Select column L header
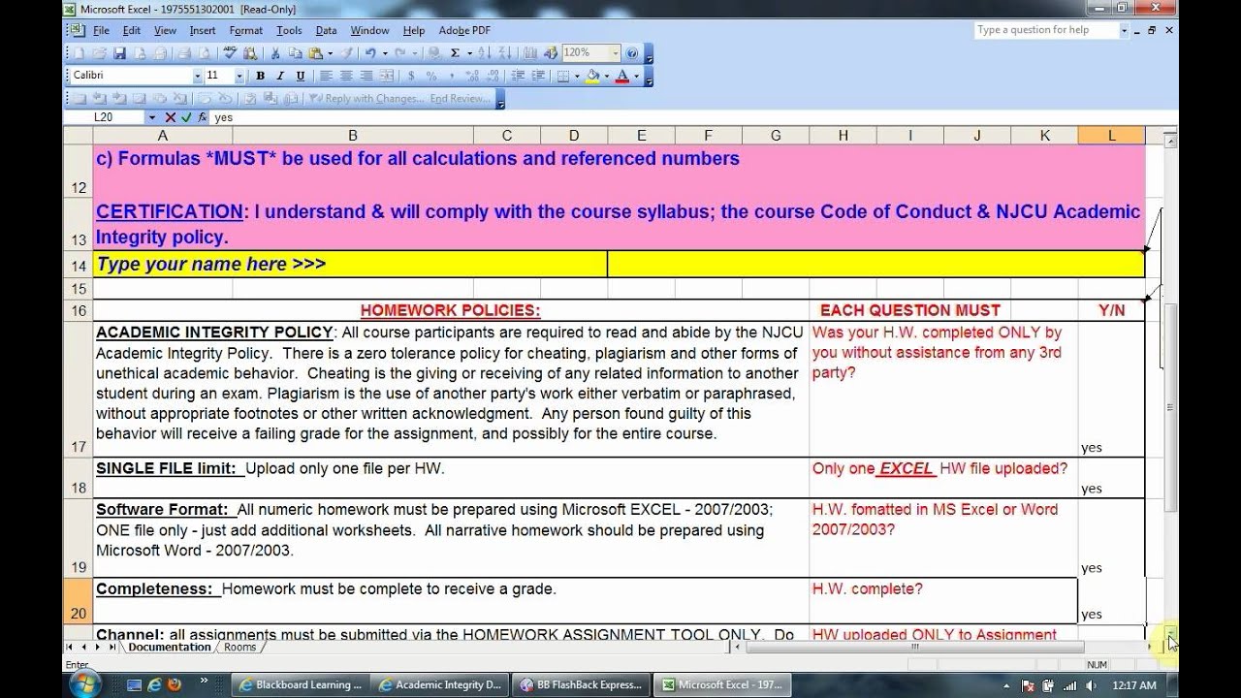 pyautogui.click(x=1111, y=136)
